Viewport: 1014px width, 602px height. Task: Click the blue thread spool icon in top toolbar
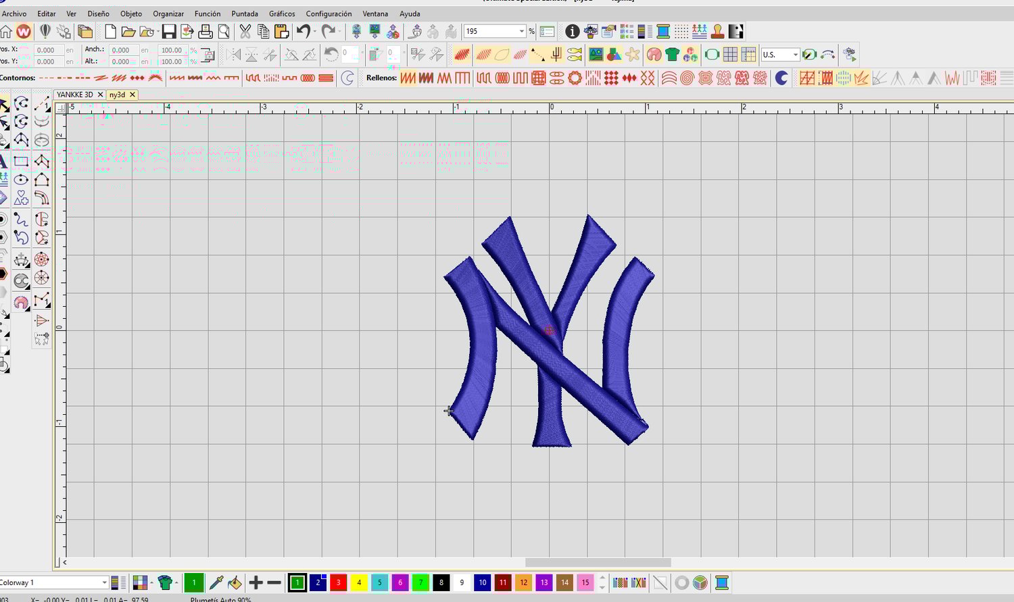(663, 31)
